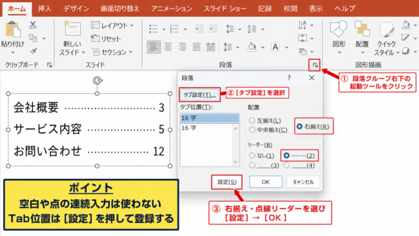419x236 pixels.
Task: Click the Cut scissors icon
Action: coord(33,25)
